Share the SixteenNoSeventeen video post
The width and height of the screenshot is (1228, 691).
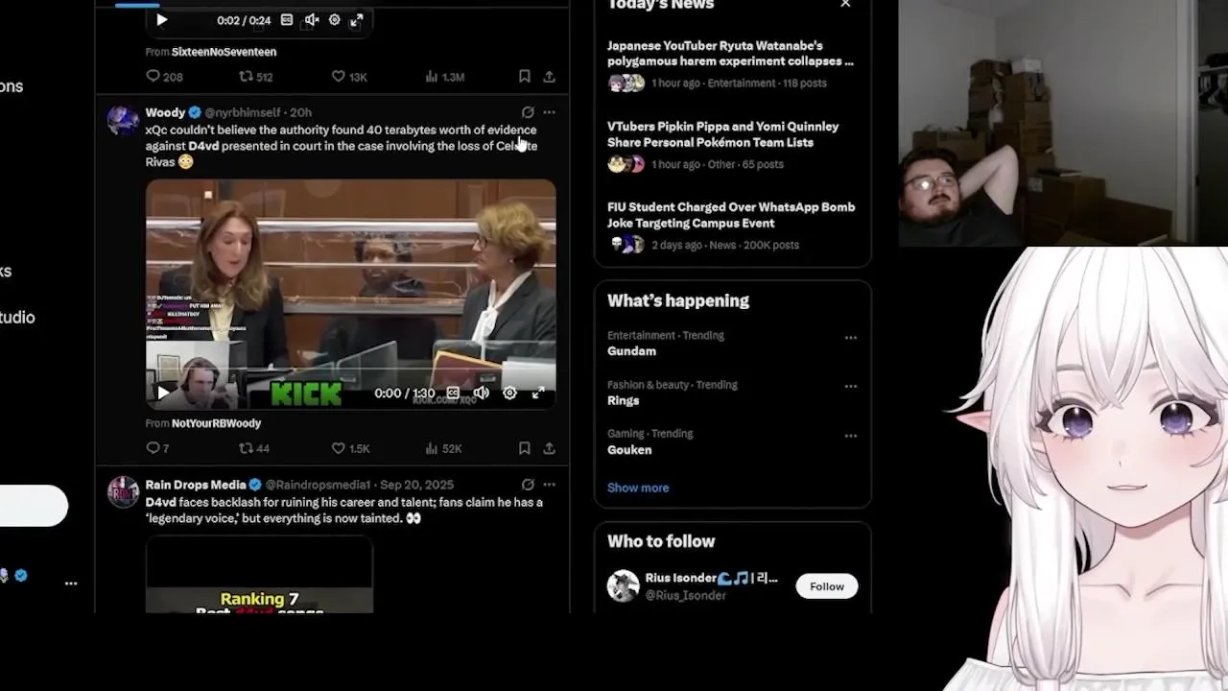[549, 77]
